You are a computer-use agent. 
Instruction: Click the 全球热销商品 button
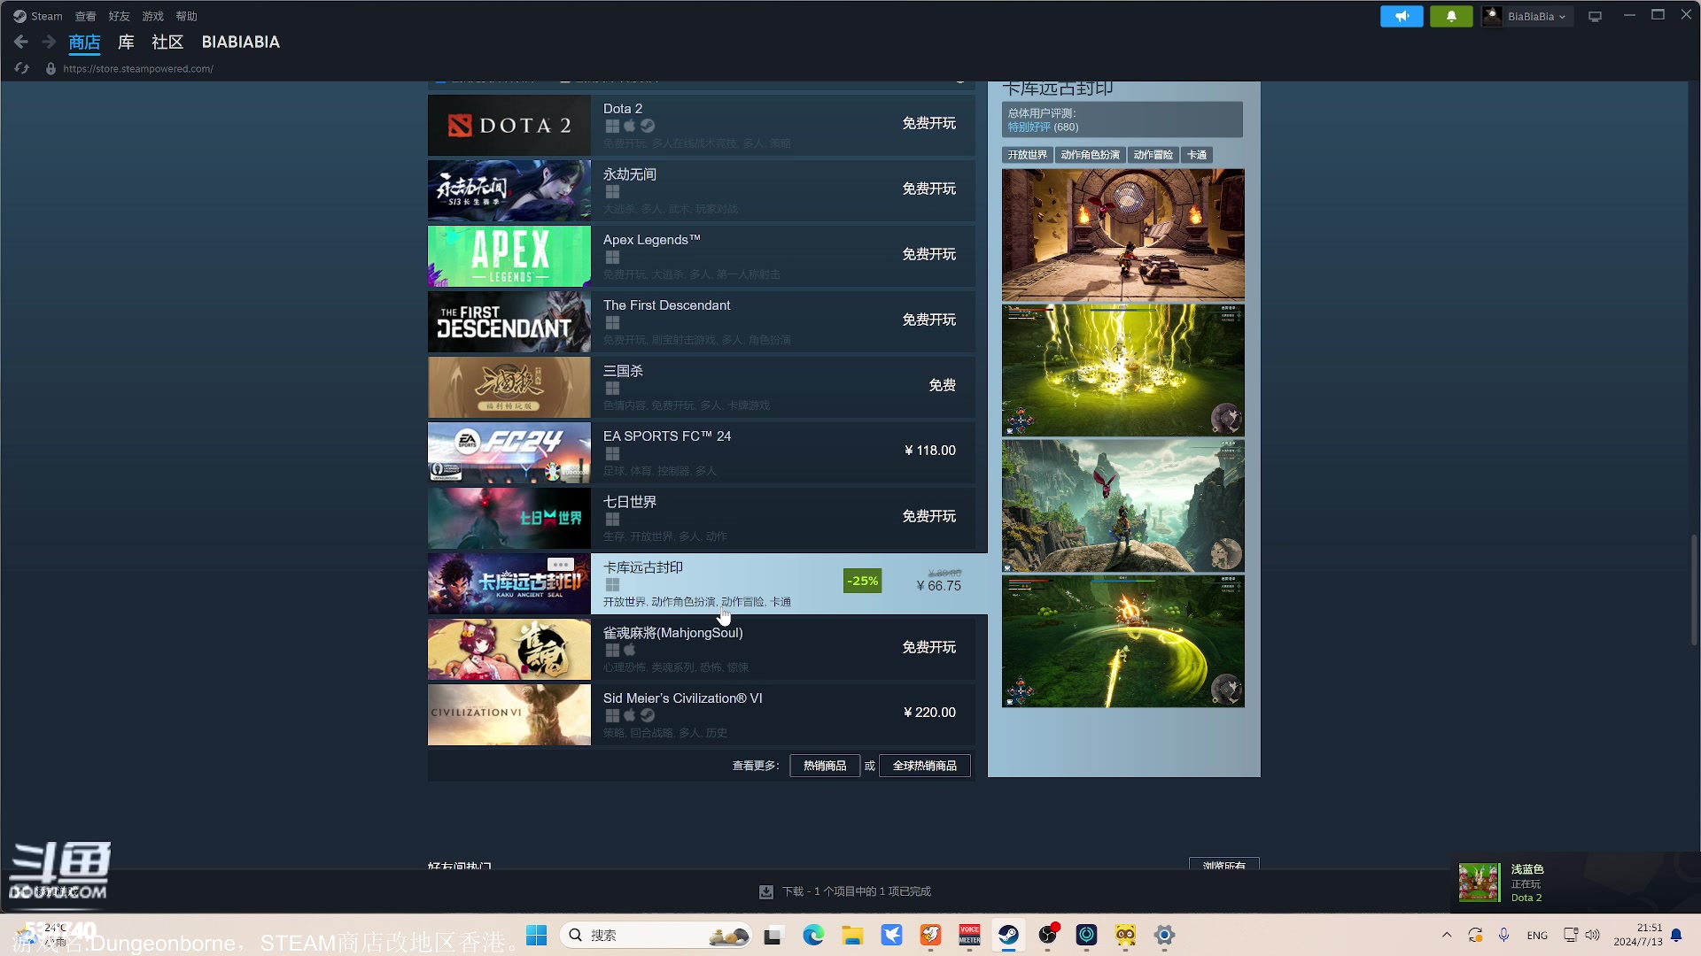(924, 766)
